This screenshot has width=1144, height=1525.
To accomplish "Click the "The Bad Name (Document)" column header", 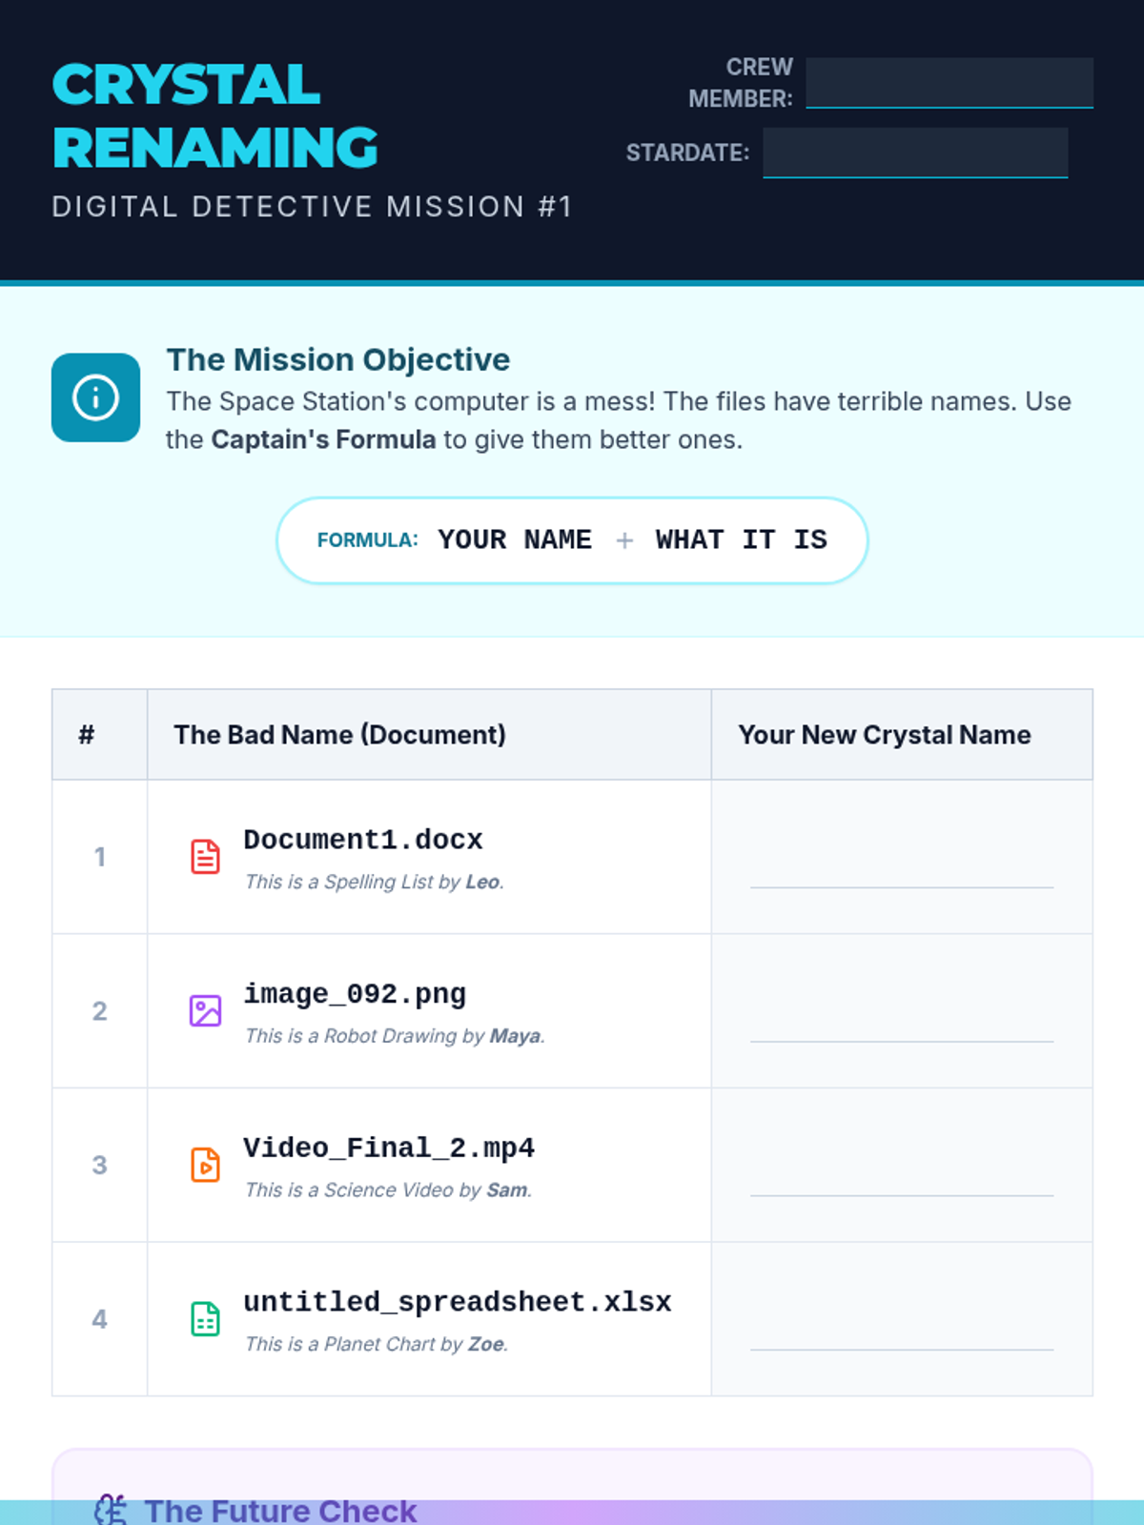I will click(x=339, y=735).
